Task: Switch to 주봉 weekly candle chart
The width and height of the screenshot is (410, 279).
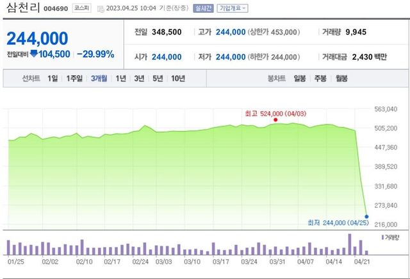Action: (320, 79)
